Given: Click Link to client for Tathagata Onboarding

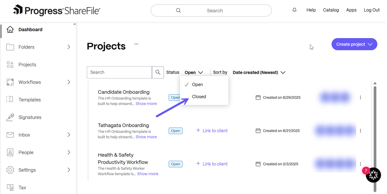Looking at the screenshot, I should tap(212, 131).
